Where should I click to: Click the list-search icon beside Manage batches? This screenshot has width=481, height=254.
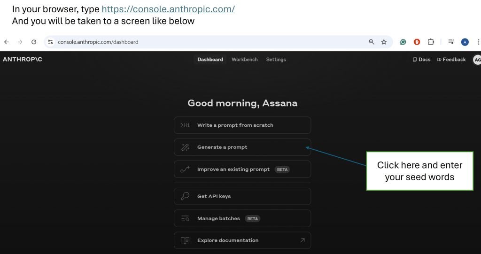[185, 218]
